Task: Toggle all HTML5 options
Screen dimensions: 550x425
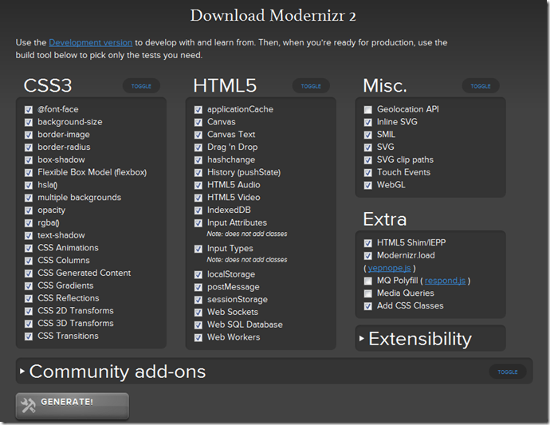Action: pos(311,86)
